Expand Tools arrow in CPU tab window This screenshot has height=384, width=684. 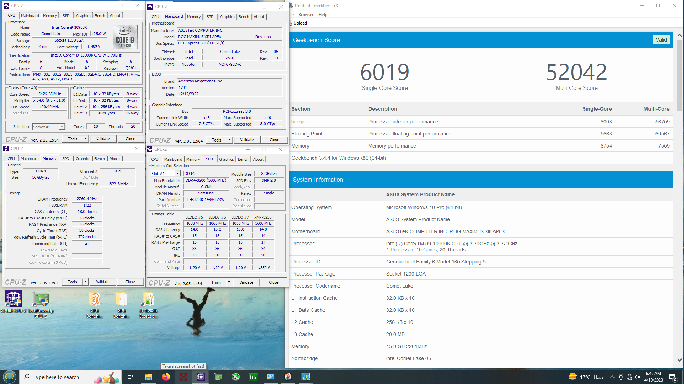tap(85, 139)
